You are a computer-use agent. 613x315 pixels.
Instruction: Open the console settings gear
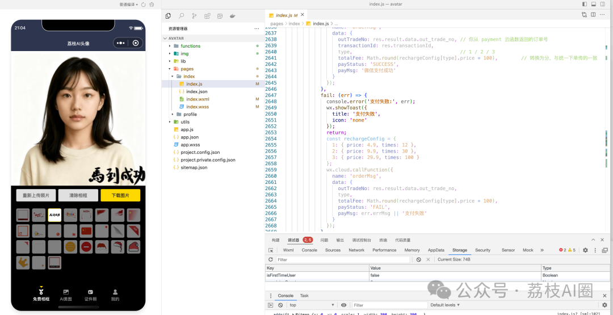click(x=605, y=305)
